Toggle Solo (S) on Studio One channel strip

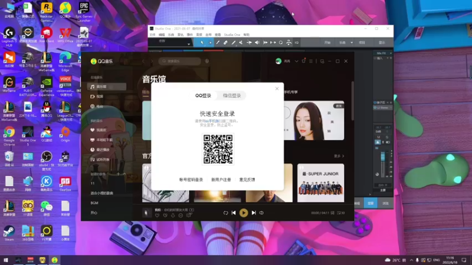(387, 137)
